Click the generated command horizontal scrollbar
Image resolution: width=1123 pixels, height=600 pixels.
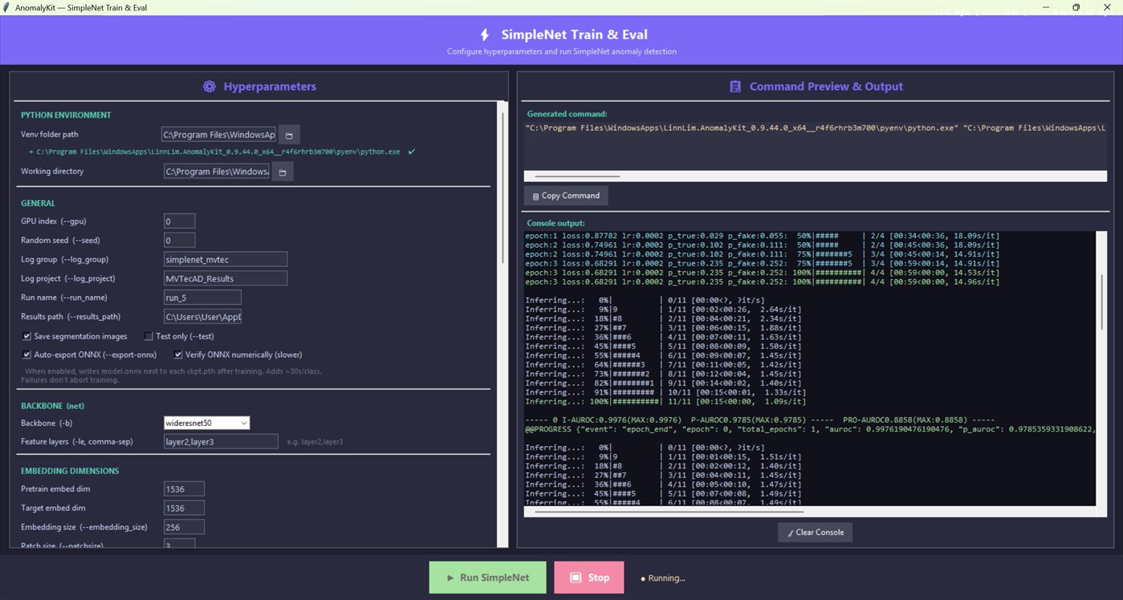pos(577,176)
